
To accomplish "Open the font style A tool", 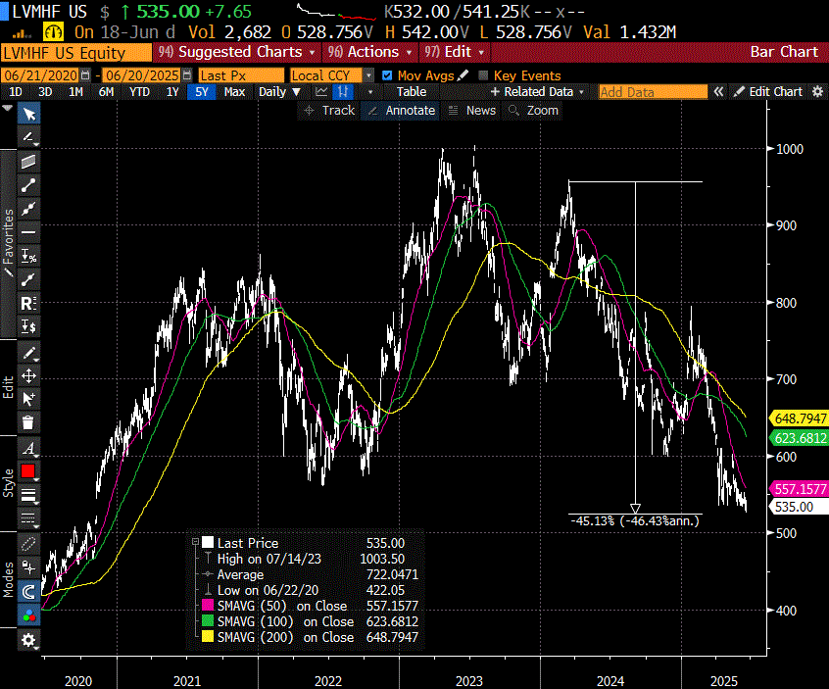I will [28, 449].
